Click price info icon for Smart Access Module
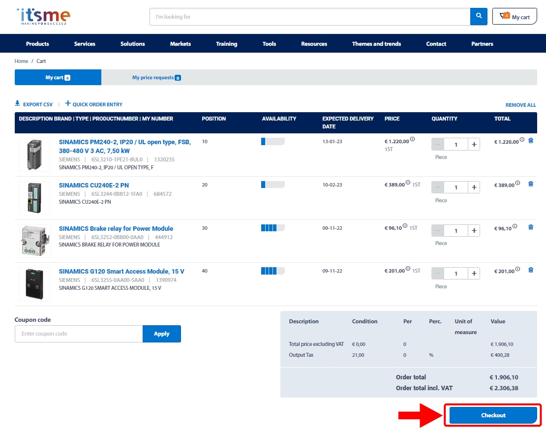This screenshot has width=546, height=434. (x=408, y=268)
